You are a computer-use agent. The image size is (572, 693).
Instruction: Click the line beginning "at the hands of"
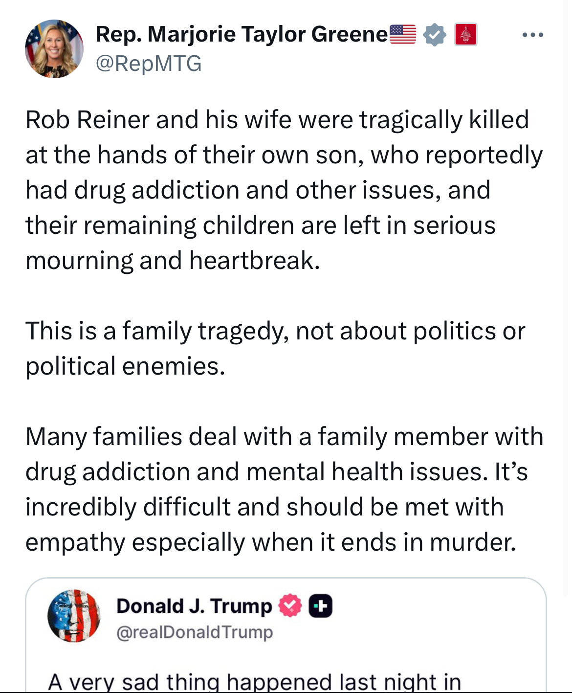284,155
